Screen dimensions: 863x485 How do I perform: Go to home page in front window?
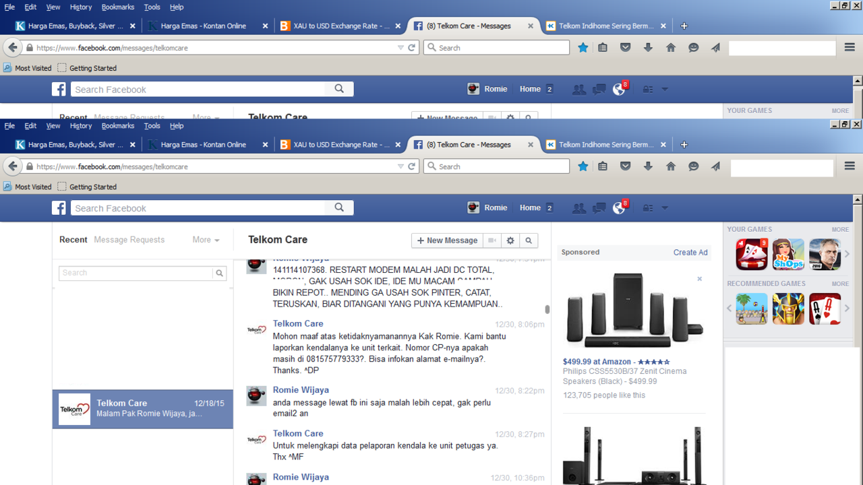click(670, 166)
